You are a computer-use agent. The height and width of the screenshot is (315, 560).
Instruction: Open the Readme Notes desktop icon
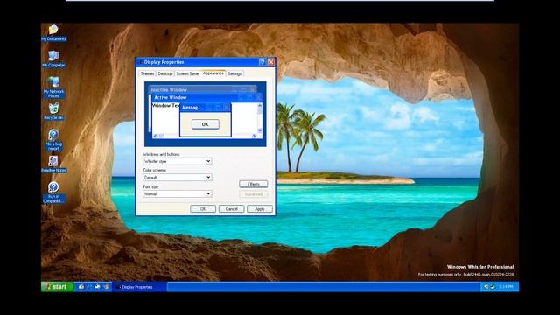(x=53, y=164)
